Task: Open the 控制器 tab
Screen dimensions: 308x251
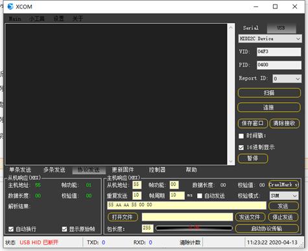Action: point(157,170)
